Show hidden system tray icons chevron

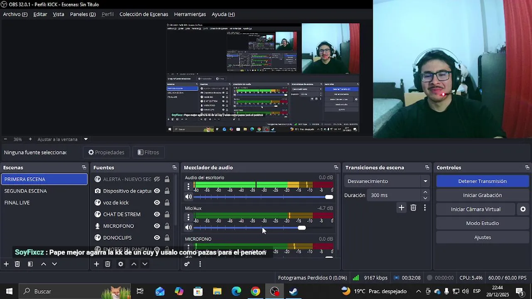click(x=419, y=292)
